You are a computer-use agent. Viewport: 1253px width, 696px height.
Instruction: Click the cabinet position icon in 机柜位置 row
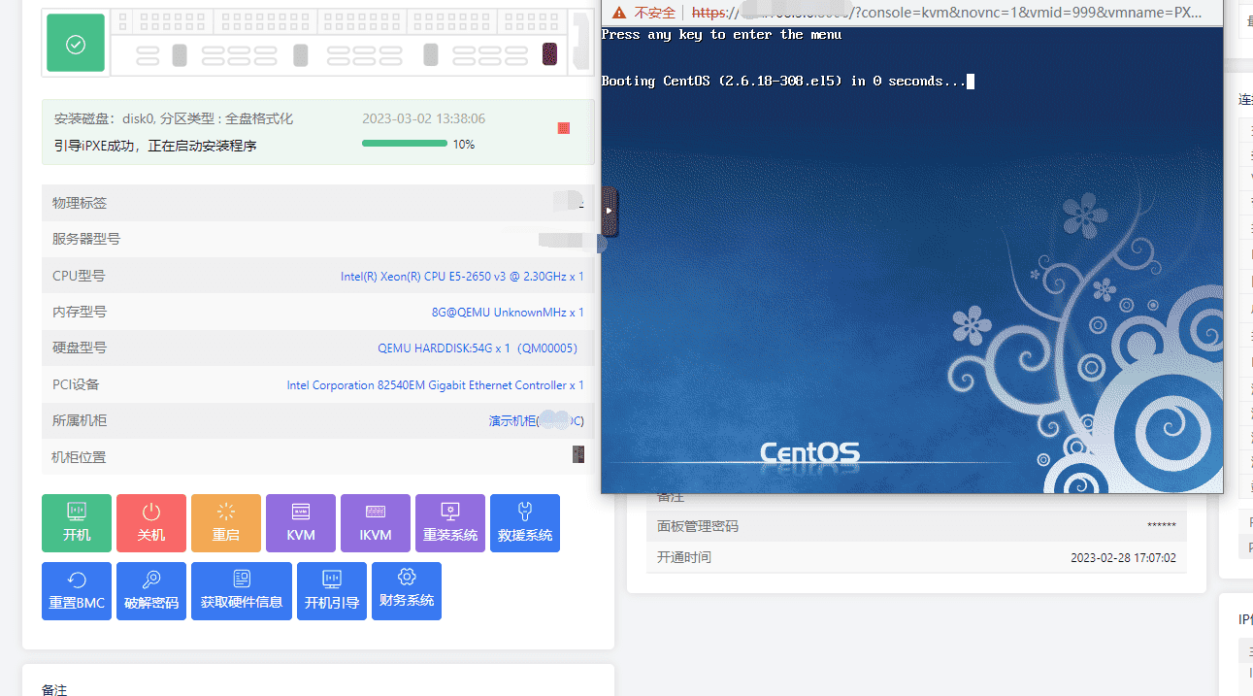(x=578, y=454)
